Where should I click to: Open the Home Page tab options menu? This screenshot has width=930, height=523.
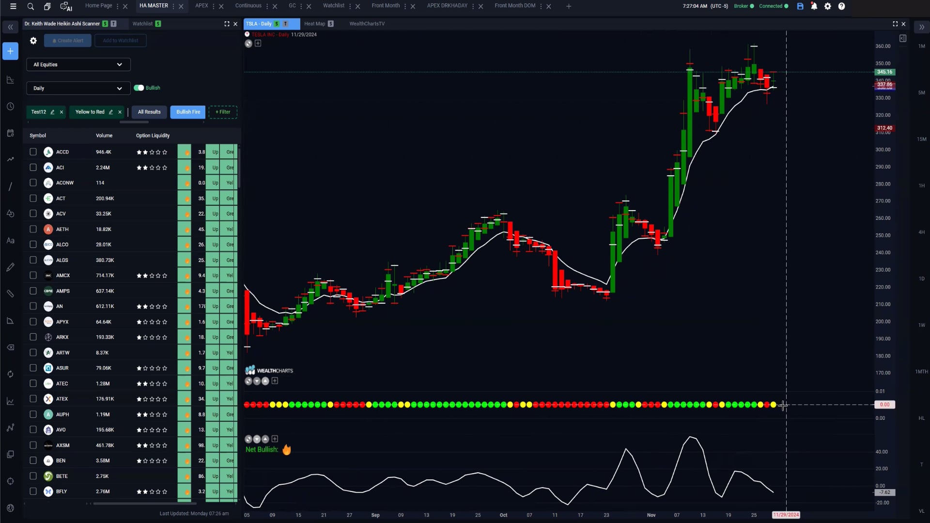coord(117,6)
